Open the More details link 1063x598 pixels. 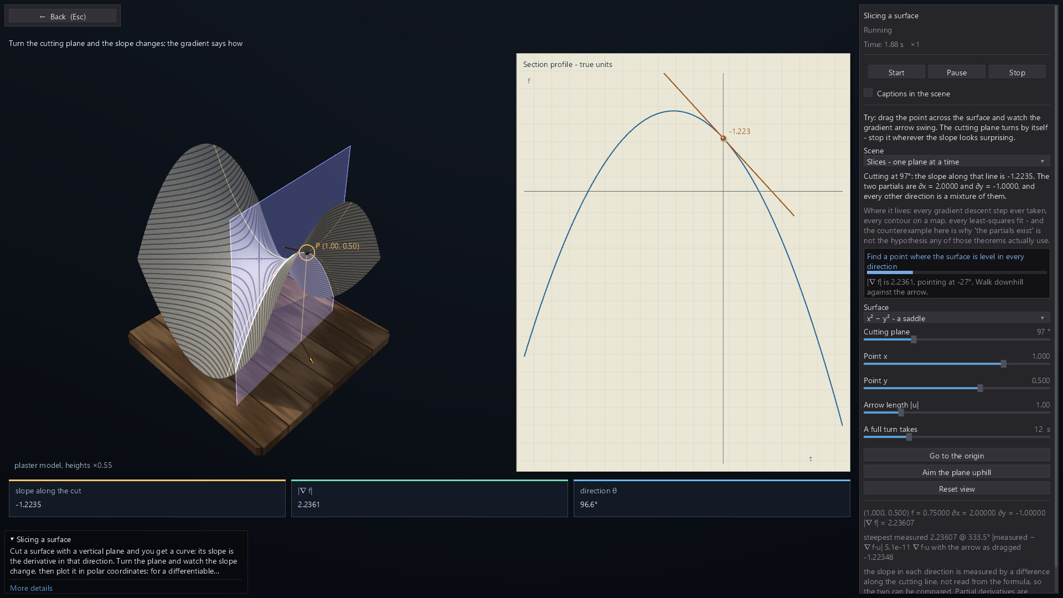[31, 588]
